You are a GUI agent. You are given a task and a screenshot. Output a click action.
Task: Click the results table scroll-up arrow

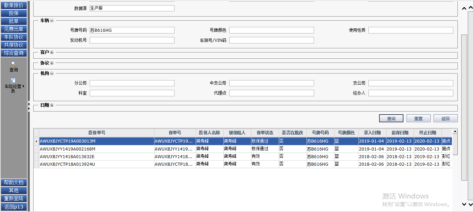click(x=455, y=132)
